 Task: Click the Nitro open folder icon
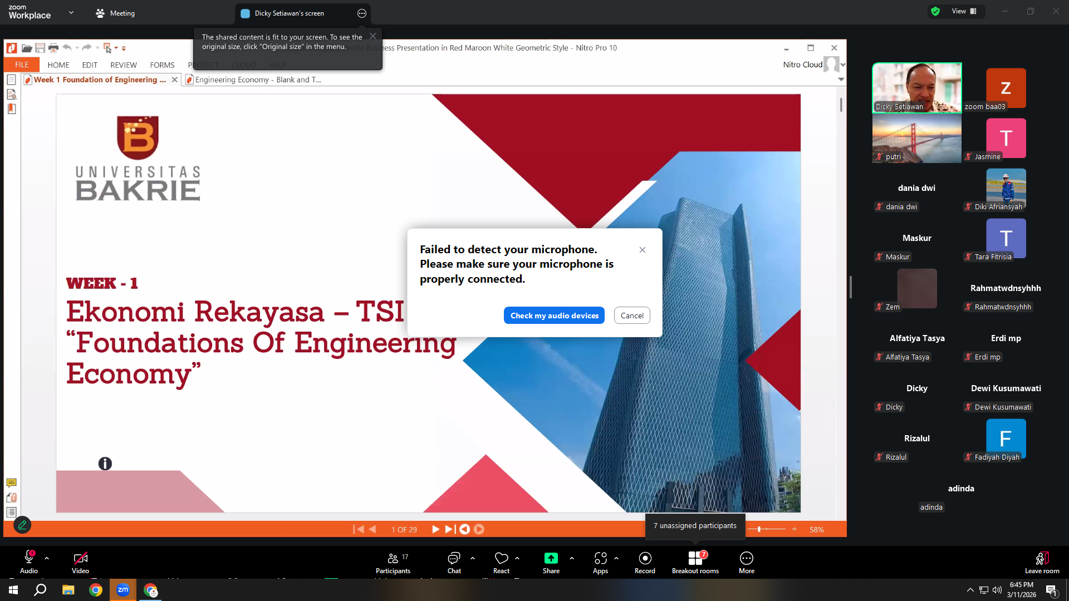(26, 48)
